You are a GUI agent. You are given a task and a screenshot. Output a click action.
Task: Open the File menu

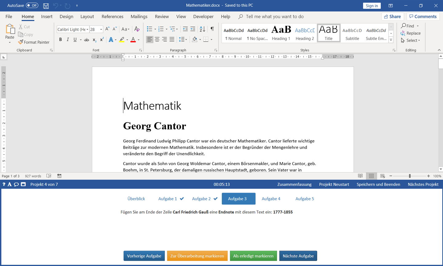(9, 17)
